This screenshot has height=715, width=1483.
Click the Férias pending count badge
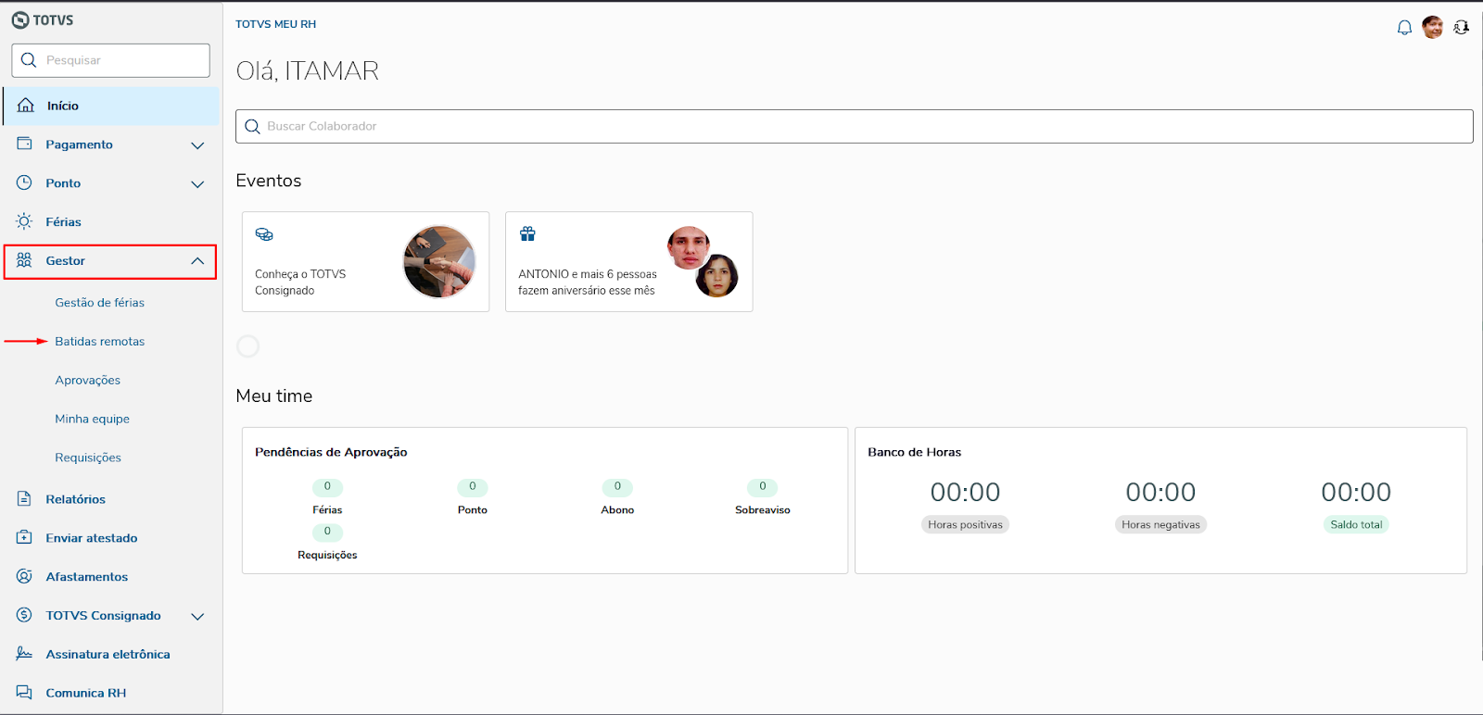pos(327,486)
